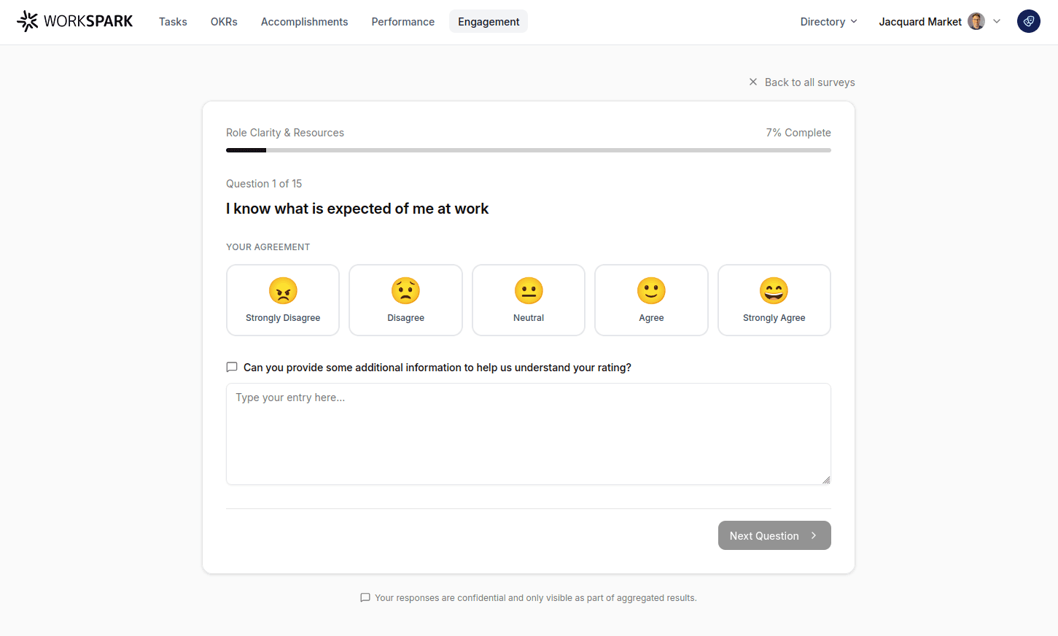
Task: Select the Neutral rating option
Action: [x=528, y=300]
